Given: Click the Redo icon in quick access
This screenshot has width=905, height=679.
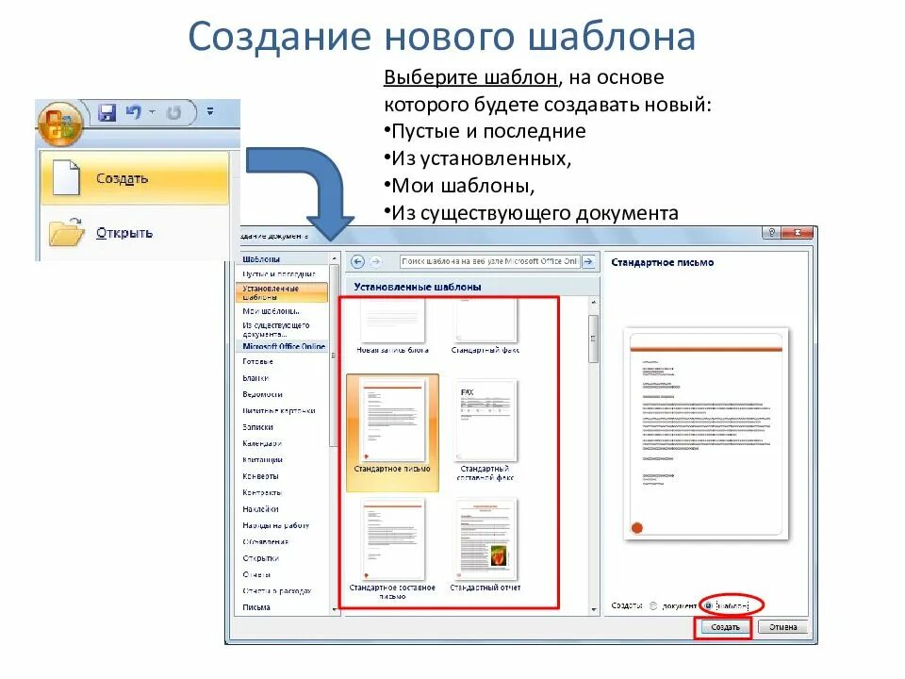Looking at the screenshot, I should [173, 112].
